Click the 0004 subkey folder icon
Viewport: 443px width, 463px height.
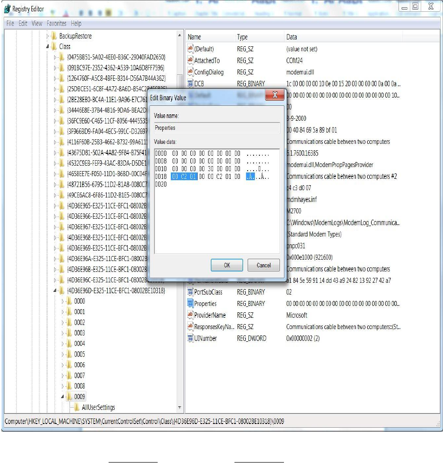69,344
